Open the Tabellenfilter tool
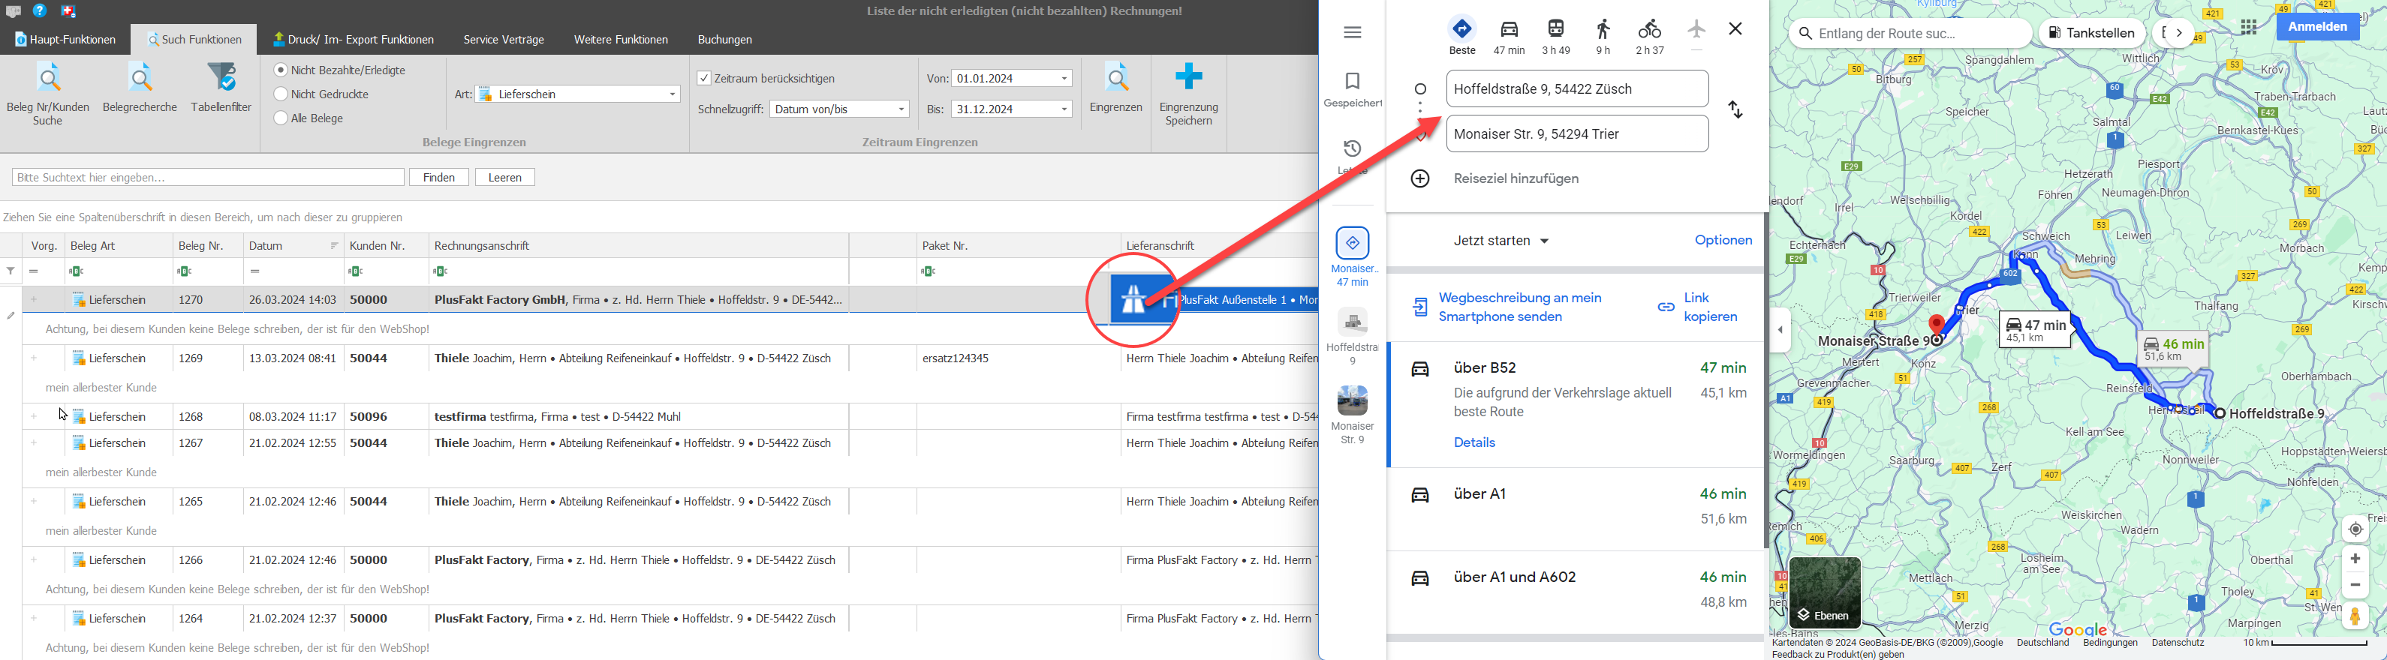 (221, 88)
